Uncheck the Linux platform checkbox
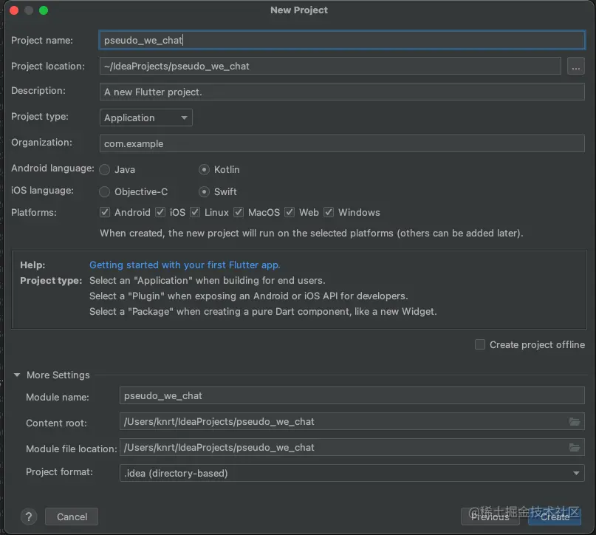596x535 pixels. [195, 213]
